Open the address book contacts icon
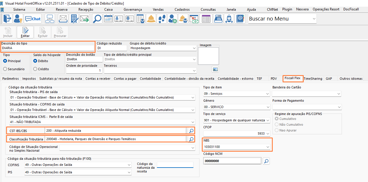This screenshot has height=182, width=368. pos(240,19)
